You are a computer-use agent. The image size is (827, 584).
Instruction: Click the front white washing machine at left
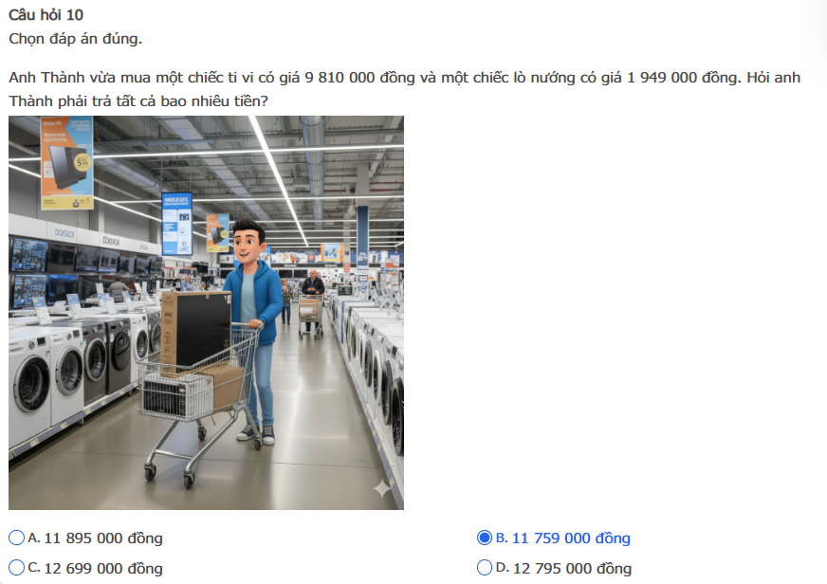tap(30, 385)
